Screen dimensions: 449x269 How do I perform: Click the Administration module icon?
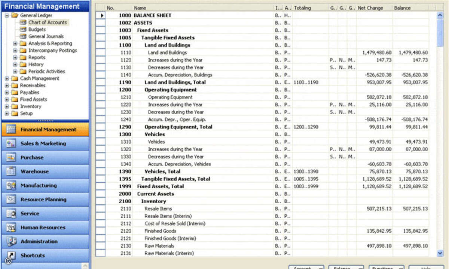pyautogui.click(x=11, y=241)
